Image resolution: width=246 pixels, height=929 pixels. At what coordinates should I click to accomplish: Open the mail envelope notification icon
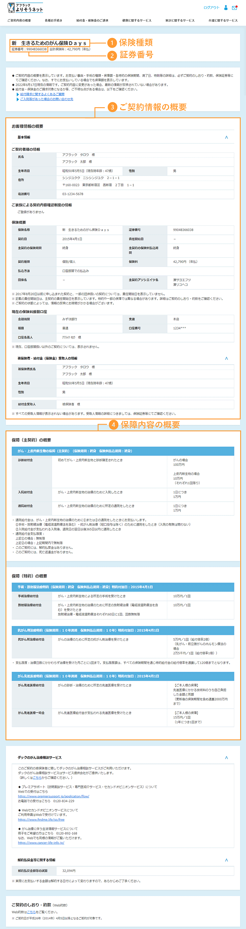(234, 8)
